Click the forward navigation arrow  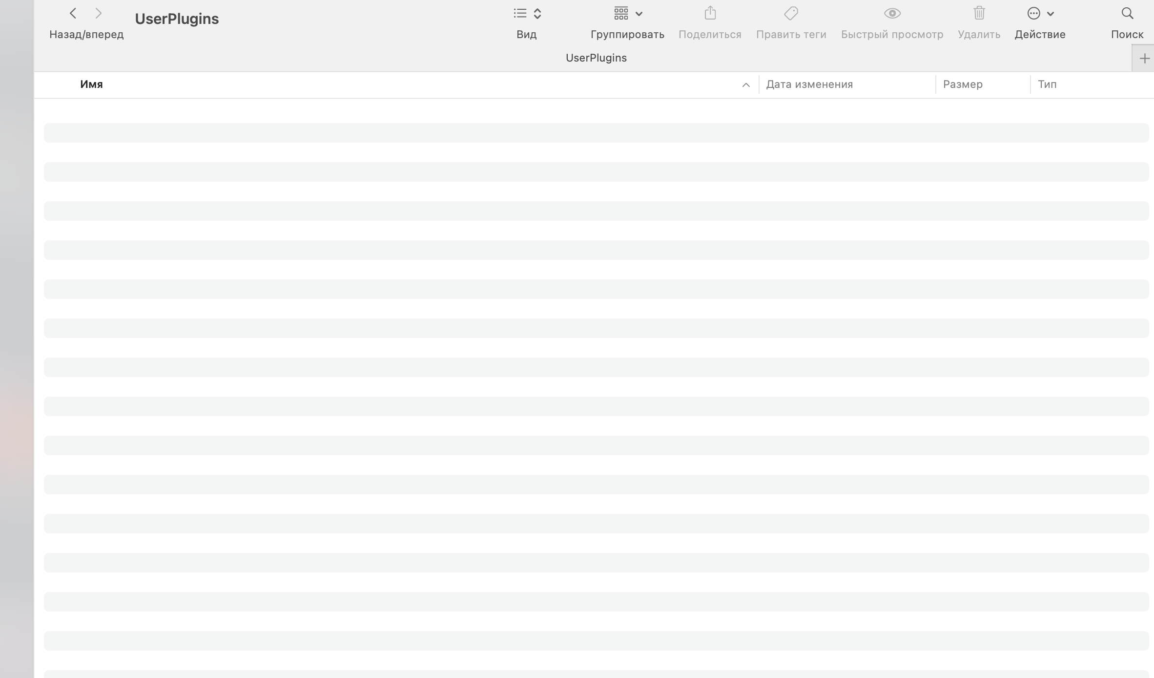(99, 14)
